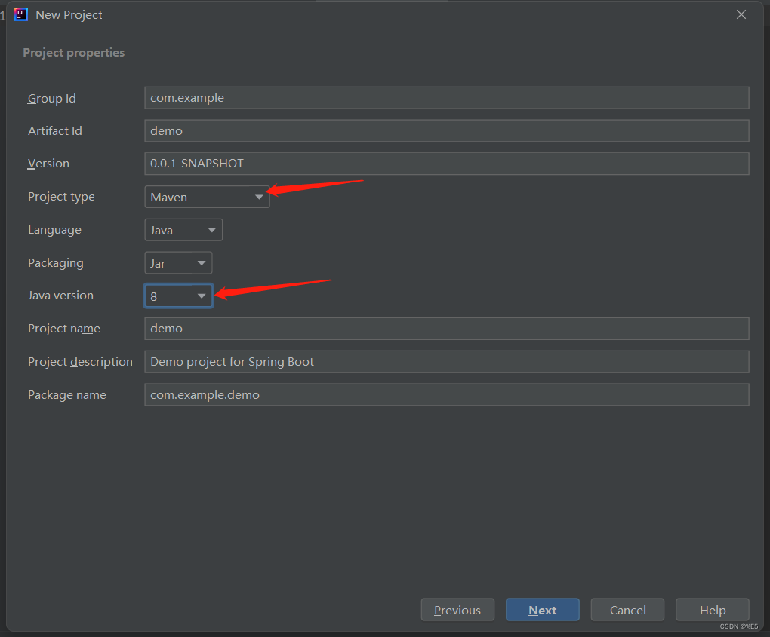Screen dimensions: 770x637
Task: Click the Help button
Action: (712, 610)
